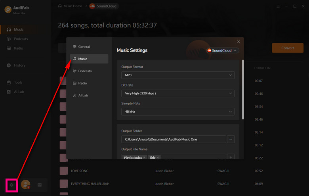Click the DURATION column header

pos(262,68)
